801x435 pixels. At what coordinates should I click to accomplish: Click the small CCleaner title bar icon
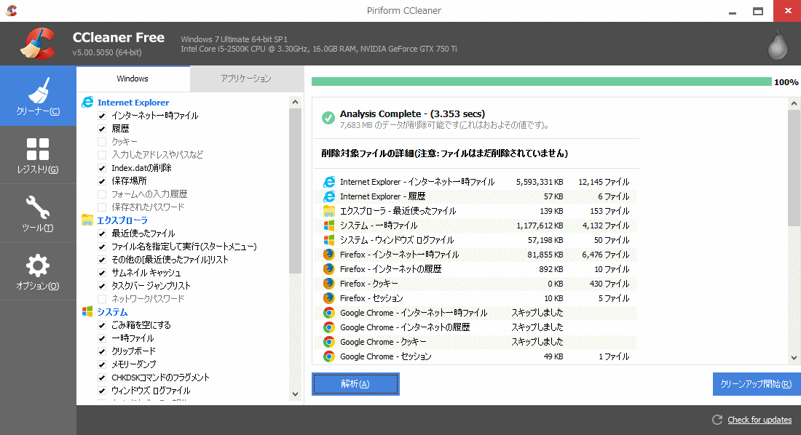pos(11,10)
